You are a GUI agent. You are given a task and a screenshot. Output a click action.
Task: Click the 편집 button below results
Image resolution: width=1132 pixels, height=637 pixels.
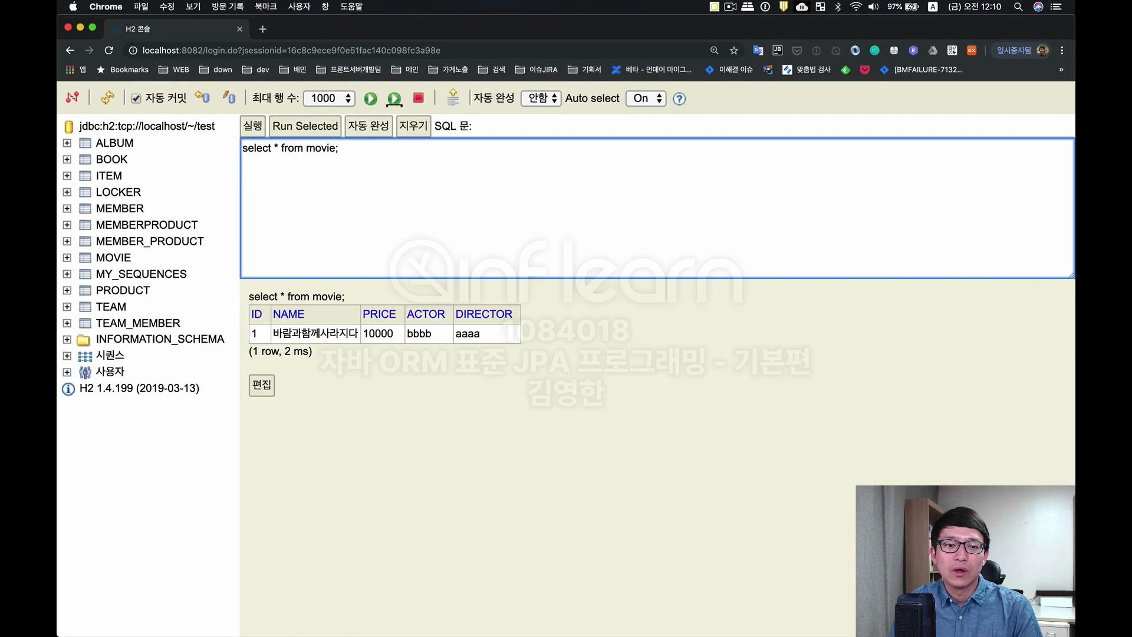tap(261, 385)
